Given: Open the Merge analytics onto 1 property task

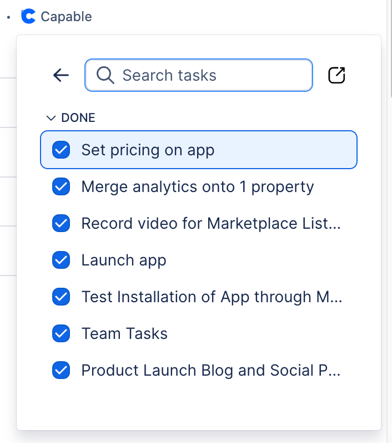Looking at the screenshot, I should point(198,186).
